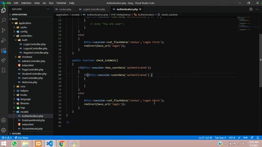
Task: Click Ln 27 cursor position indicator
Action: point(205,138)
